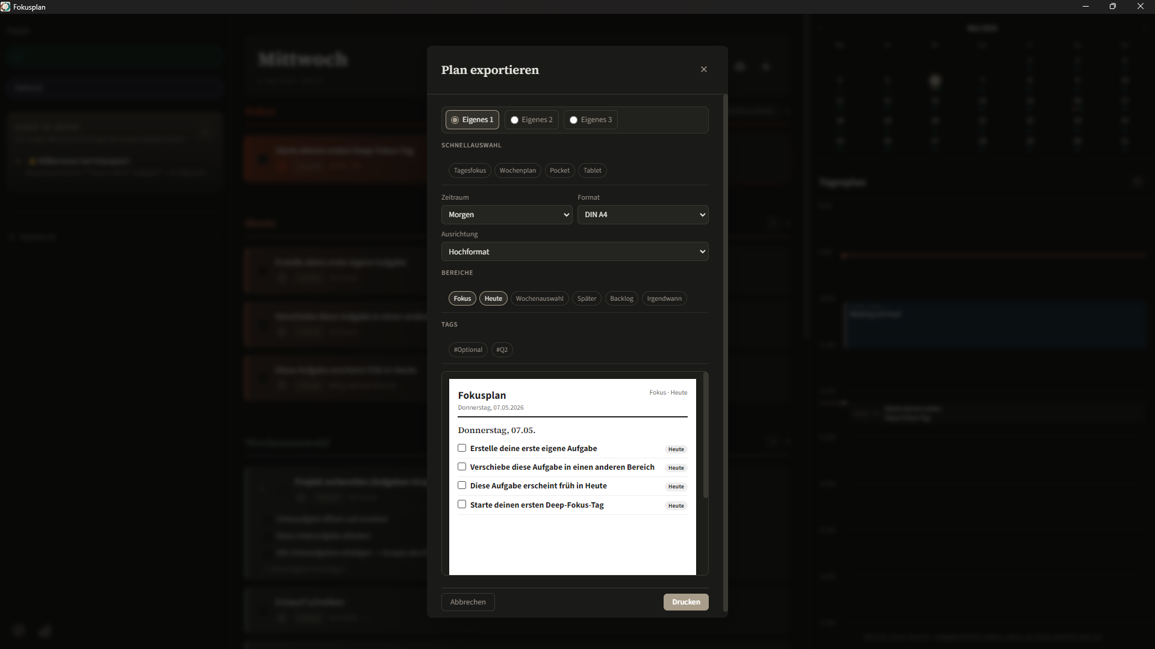Toggle the Wochenauswahl area chip

(540, 298)
